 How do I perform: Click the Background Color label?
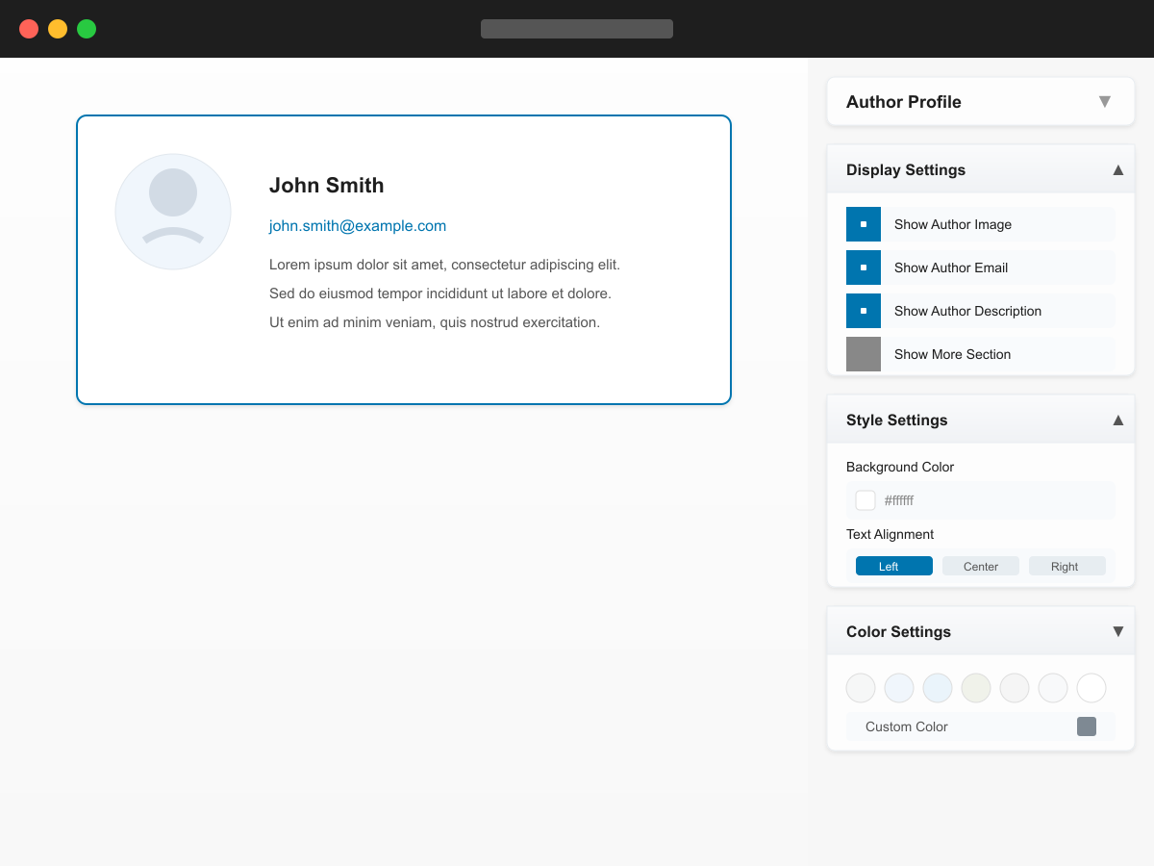click(x=900, y=467)
